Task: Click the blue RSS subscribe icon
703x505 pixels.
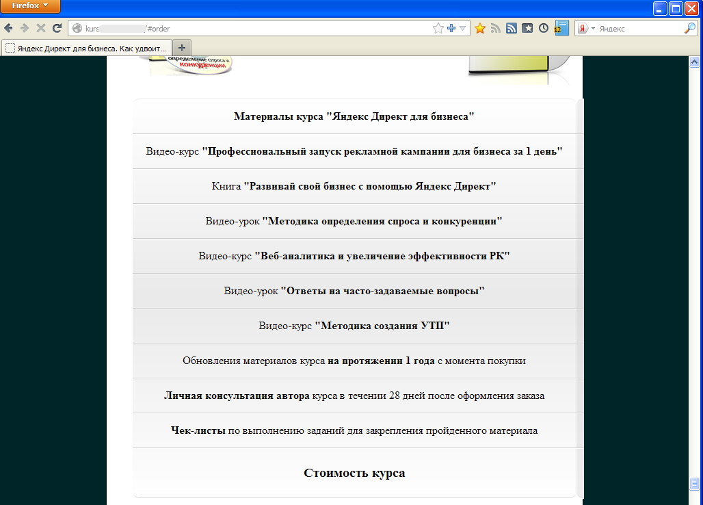Action: pyautogui.click(x=512, y=28)
